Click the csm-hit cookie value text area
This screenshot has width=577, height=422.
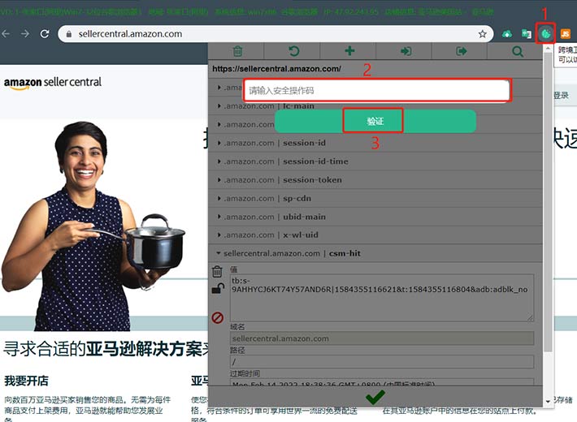click(x=382, y=298)
